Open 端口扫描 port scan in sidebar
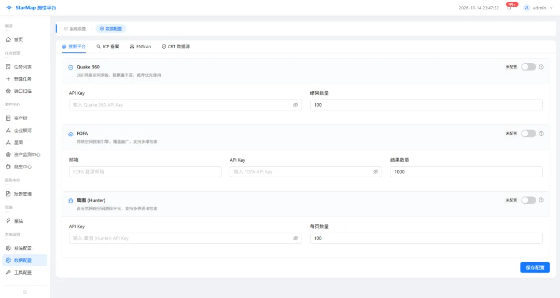 coord(25,91)
